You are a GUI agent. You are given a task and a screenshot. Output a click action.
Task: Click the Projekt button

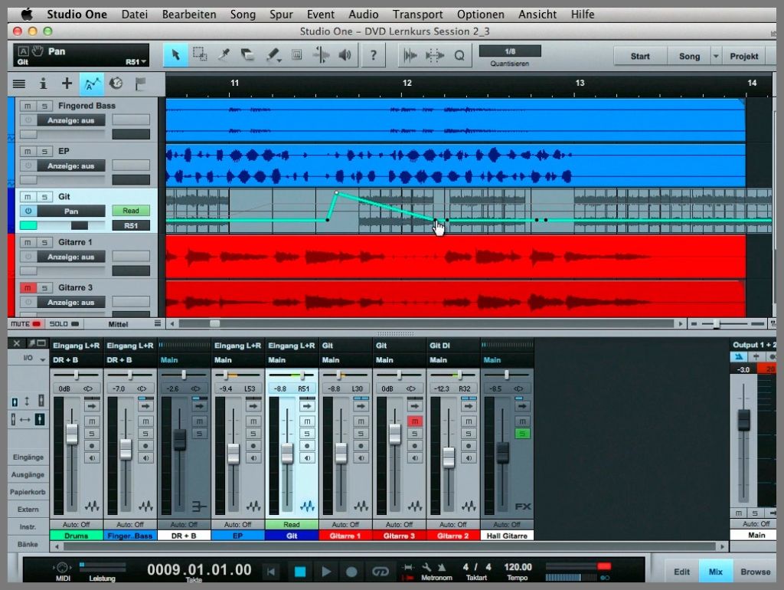(744, 56)
